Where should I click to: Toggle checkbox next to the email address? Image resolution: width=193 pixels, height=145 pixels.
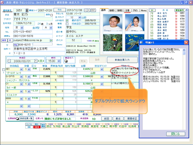(51, 40)
